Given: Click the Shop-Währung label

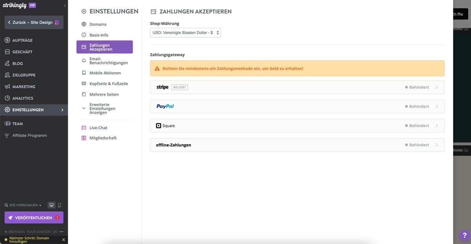Looking at the screenshot, I should coord(164,23).
